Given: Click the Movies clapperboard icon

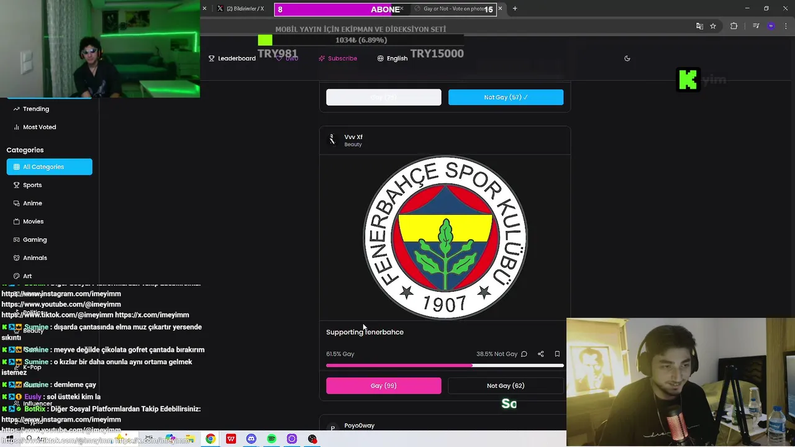Looking at the screenshot, I should [17, 221].
